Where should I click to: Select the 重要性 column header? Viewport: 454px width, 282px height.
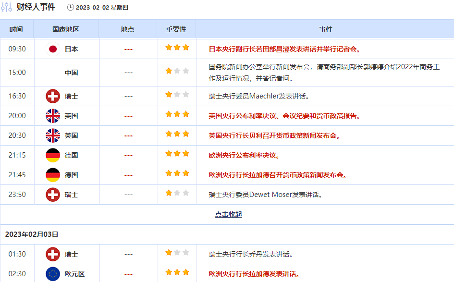[x=176, y=29]
